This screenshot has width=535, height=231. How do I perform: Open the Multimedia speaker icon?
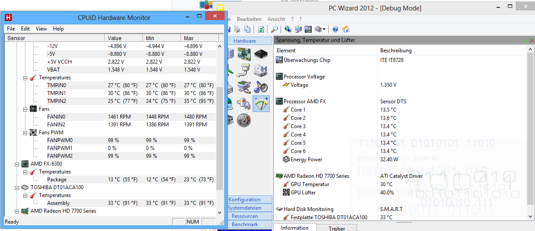pos(261,87)
